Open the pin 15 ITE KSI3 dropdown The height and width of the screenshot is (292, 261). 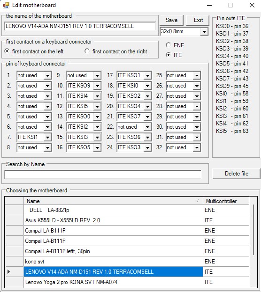coord(97,137)
